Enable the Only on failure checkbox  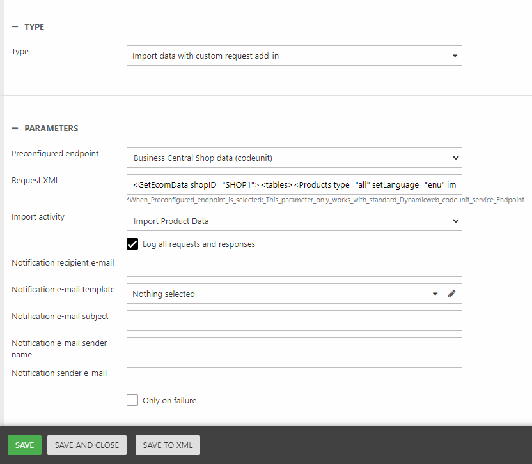[132, 400]
